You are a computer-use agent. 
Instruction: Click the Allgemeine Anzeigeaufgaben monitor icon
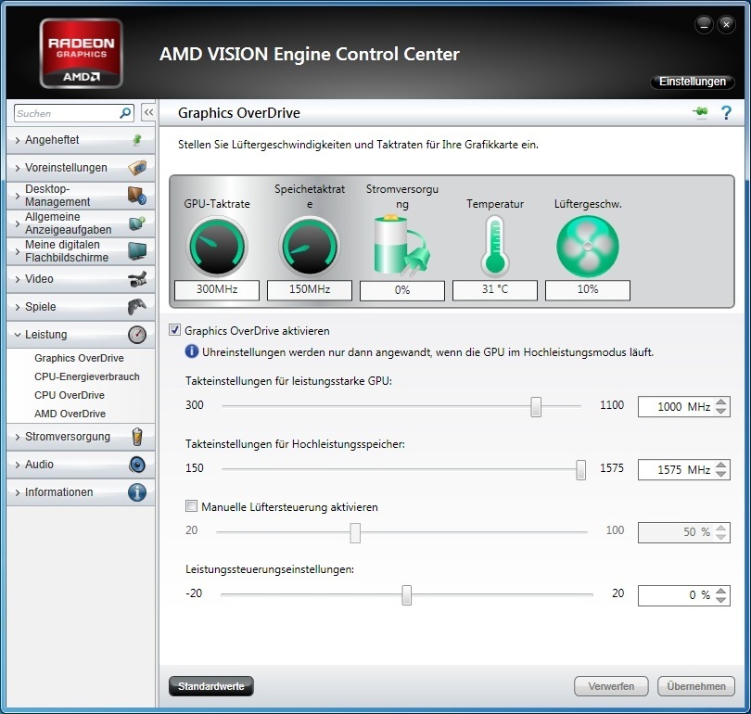tap(137, 223)
